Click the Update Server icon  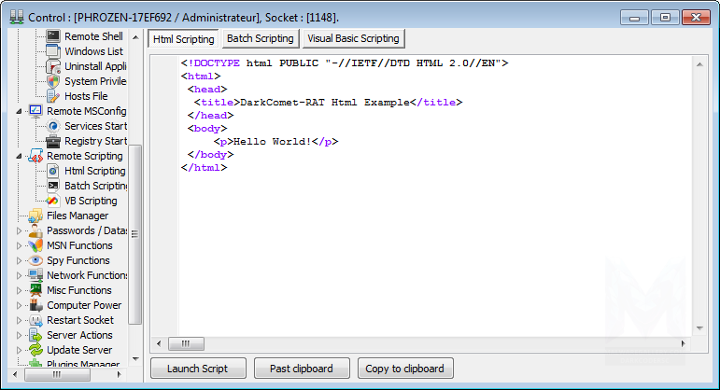[x=35, y=350]
